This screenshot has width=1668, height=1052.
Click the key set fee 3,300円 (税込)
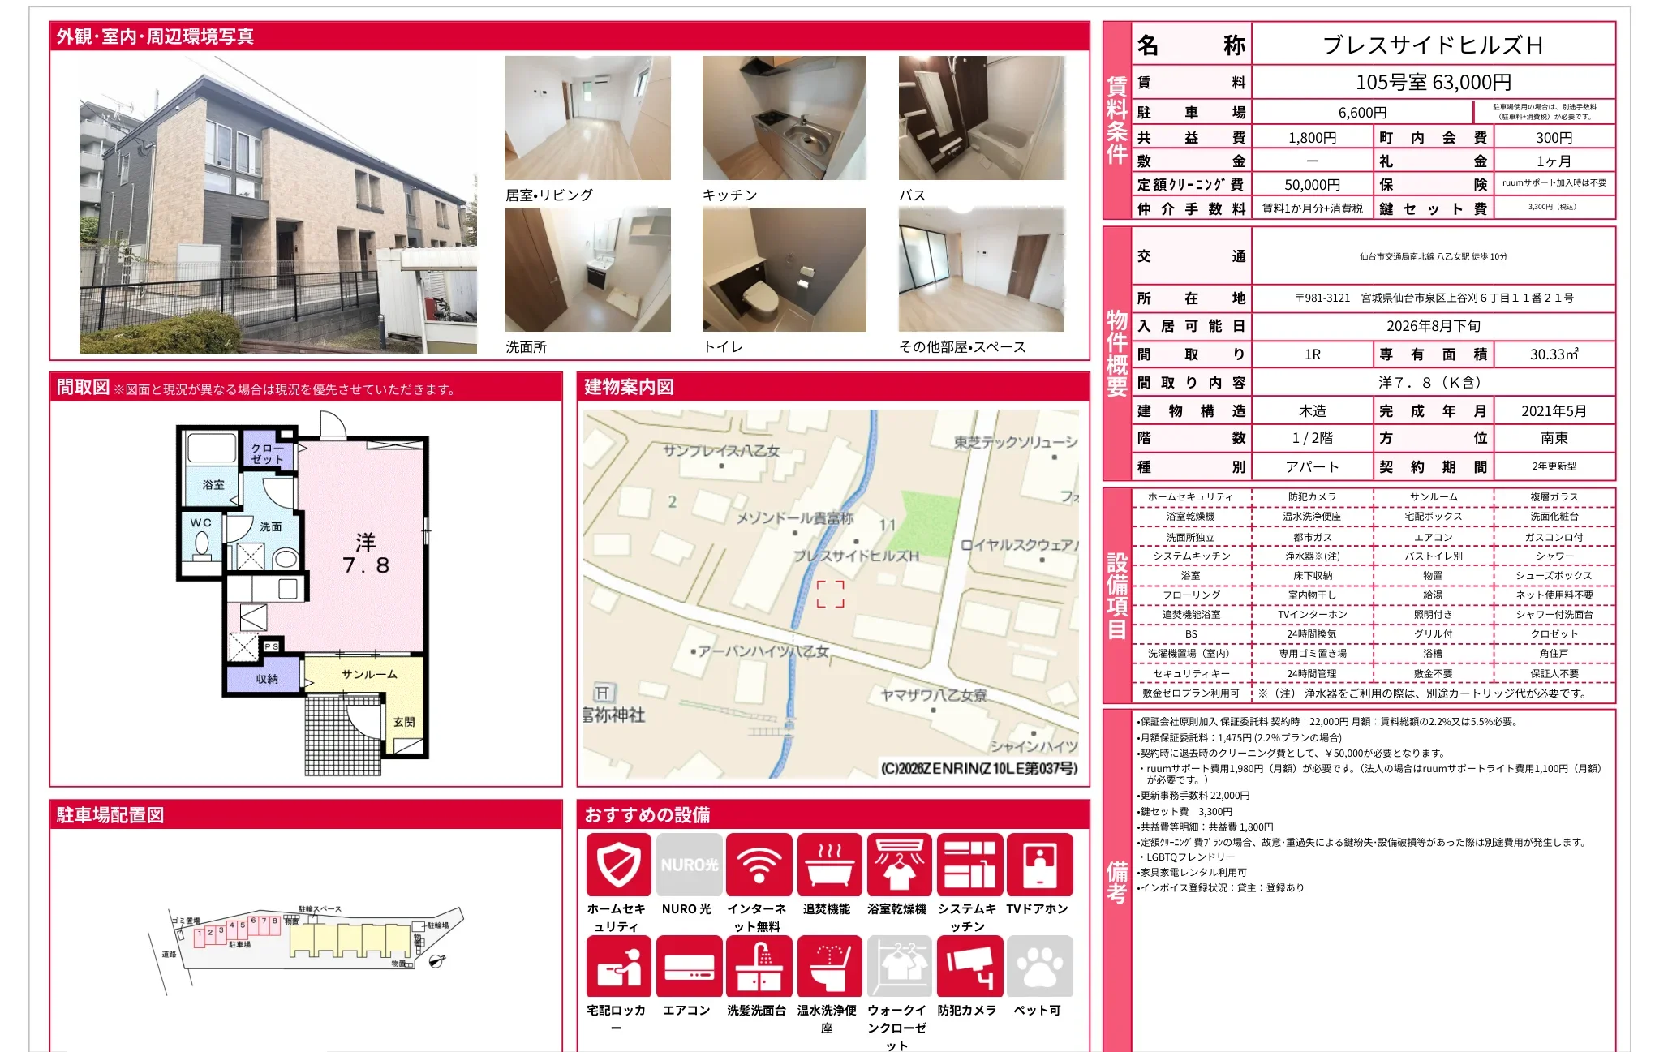tap(1552, 207)
